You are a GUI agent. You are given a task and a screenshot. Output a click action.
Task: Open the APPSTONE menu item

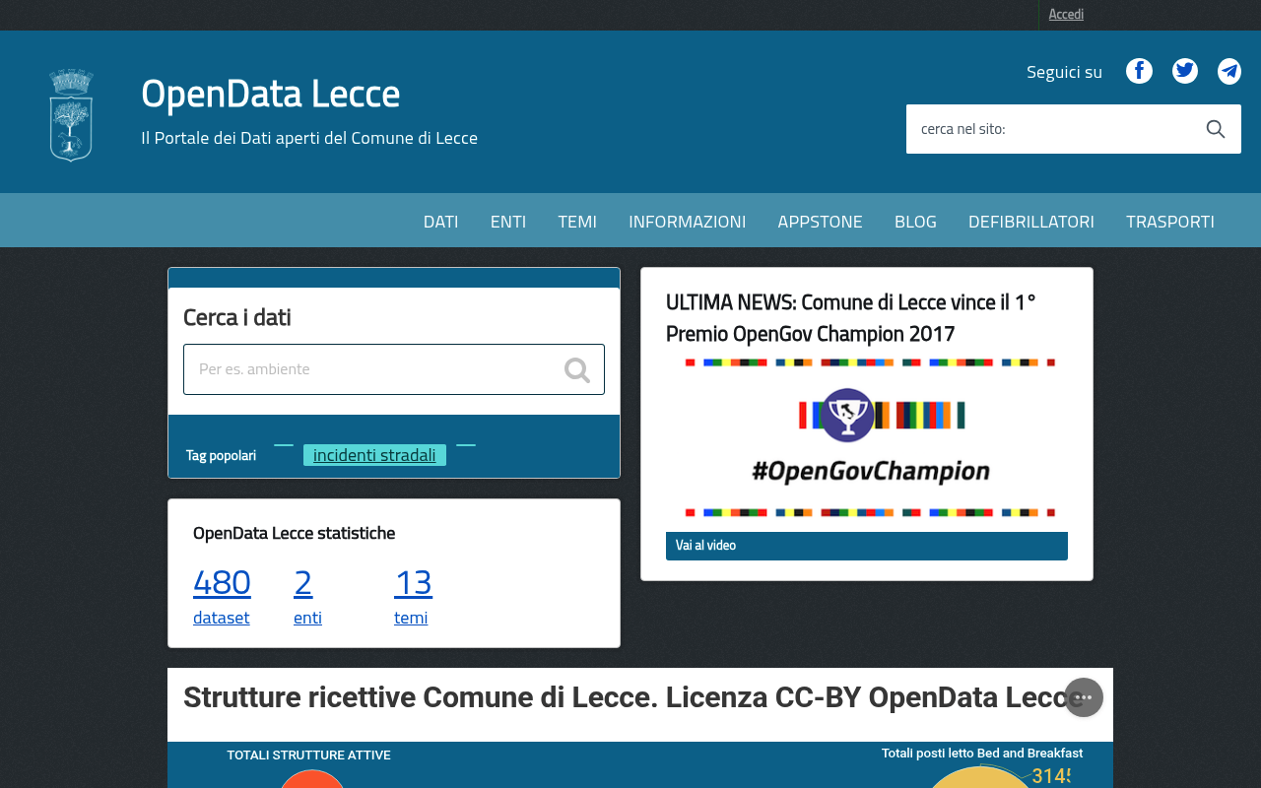(x=821, y=221)
